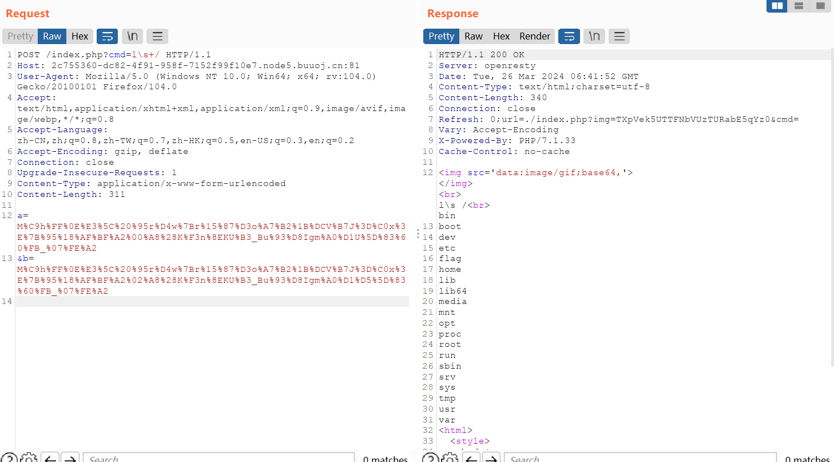This screenshot has width=834, height=462.
Task: Select Render tab in Response panel
Action: click(535, 36)
